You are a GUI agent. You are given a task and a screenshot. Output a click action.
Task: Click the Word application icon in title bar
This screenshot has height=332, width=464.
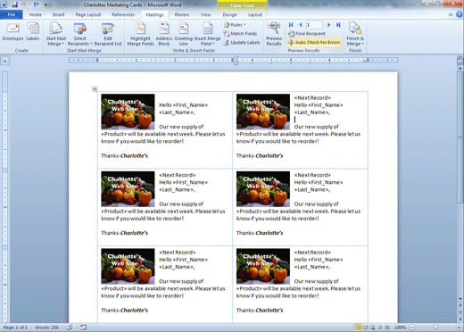4,4
